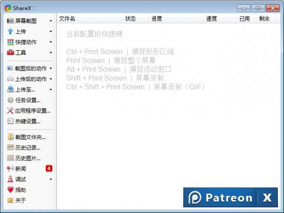Click the 截图文件夹 folder icon
The image size is (284, 213).
[x=10, y=137]
